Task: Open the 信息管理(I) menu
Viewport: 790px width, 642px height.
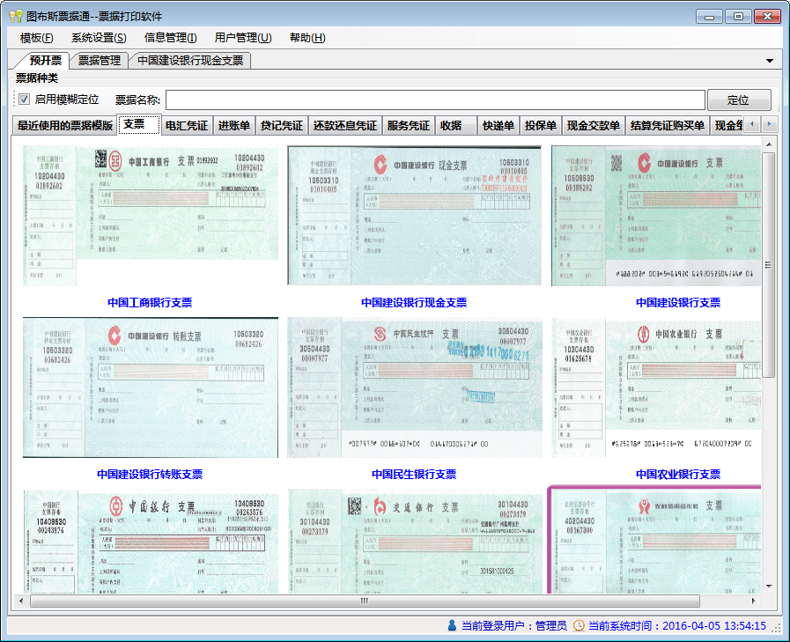Action: point(170,38)
